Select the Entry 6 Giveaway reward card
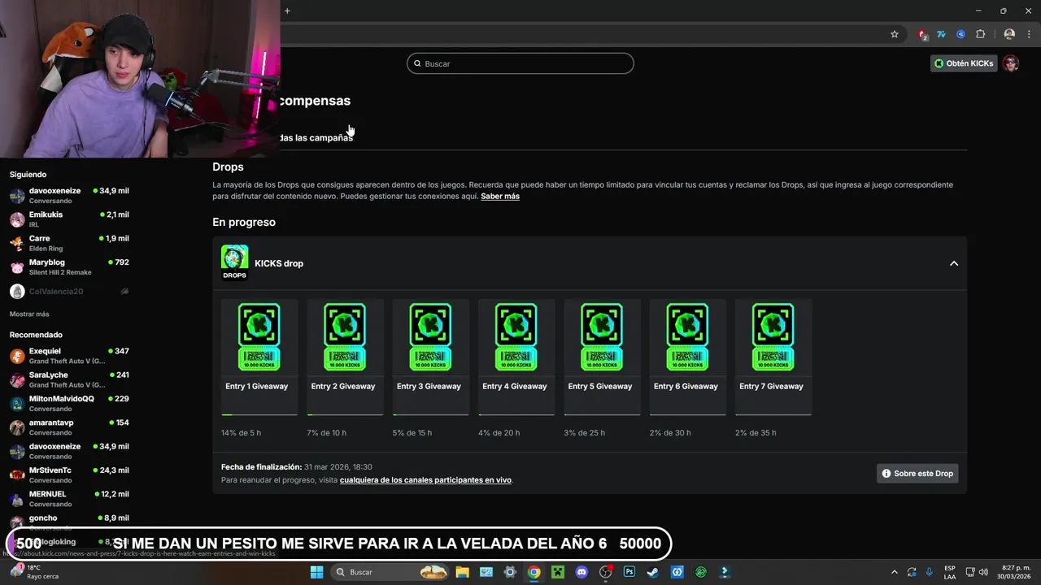Viewport: 1041px width, 585px height. [687, 357]
